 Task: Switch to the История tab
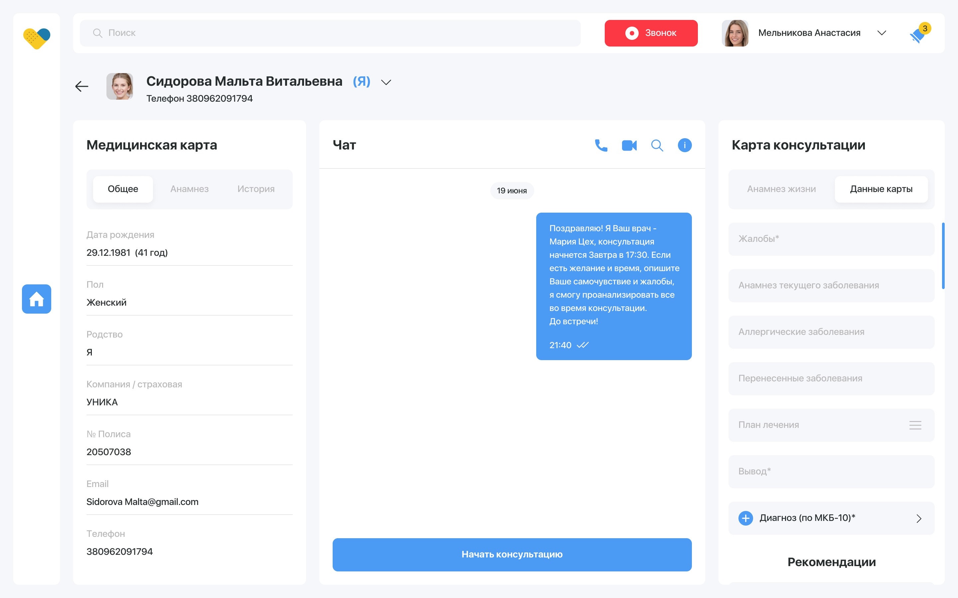point(256,189)
